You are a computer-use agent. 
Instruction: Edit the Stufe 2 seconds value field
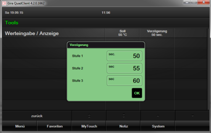click(x=124, y=68)
